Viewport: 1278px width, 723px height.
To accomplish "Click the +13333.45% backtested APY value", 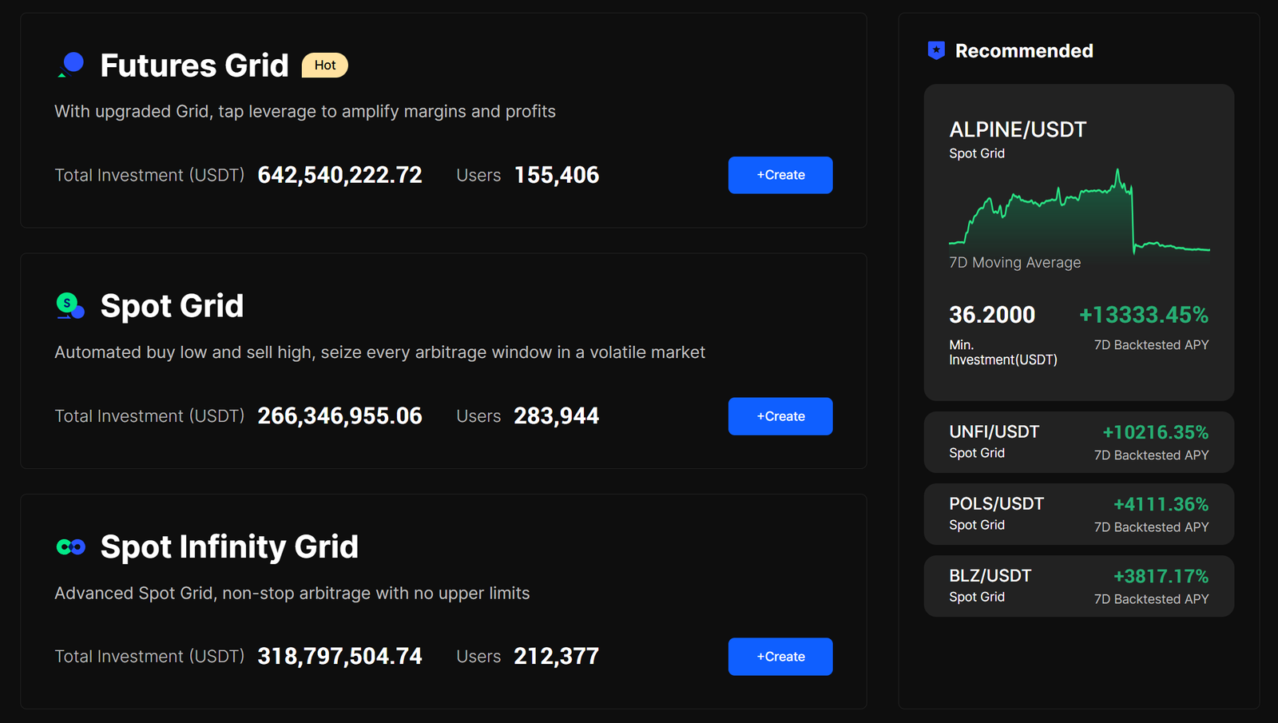I will pyautogui.click(x=1142, y=315).
